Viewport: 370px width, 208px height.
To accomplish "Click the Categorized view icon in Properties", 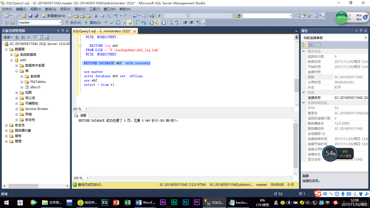I will [304, 44].
